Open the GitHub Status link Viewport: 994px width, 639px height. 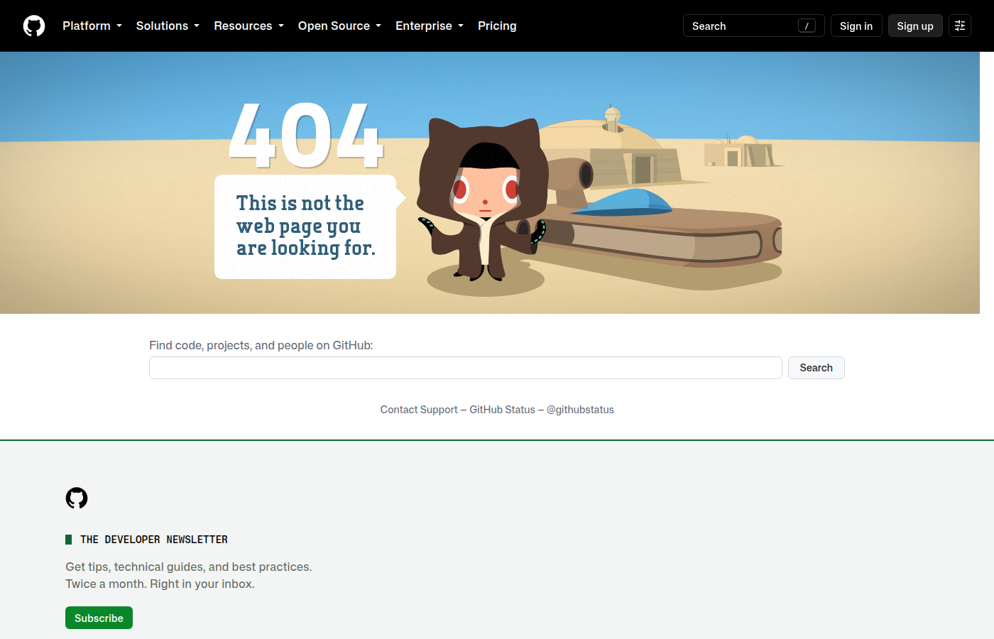pyautogui.click(x=502, y=410)
